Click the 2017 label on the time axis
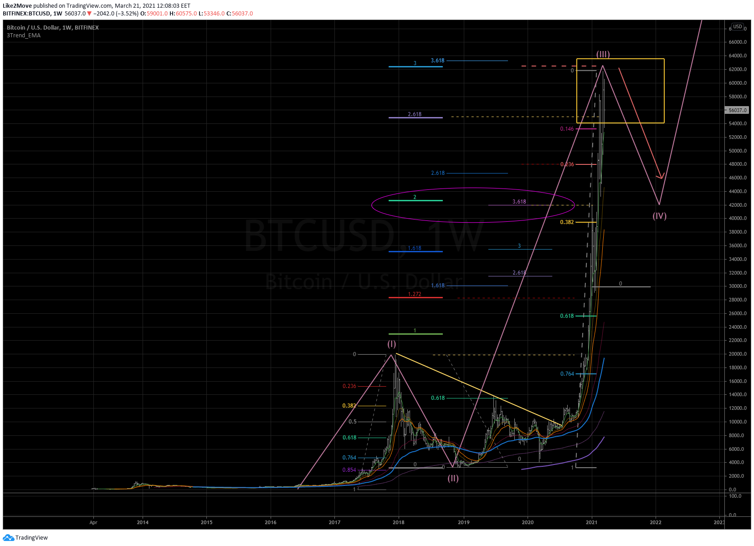754x546 pixels. [335, 522]
